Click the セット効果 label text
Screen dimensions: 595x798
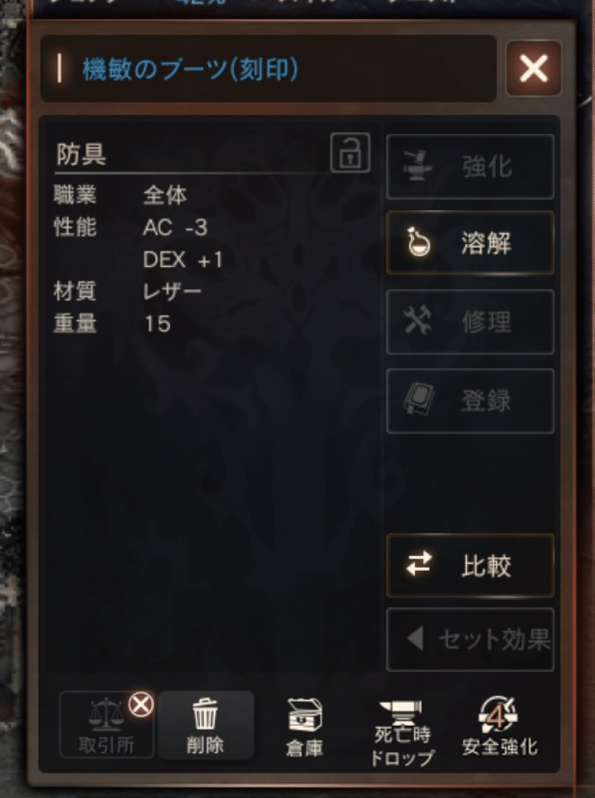[x=495, y=638]
